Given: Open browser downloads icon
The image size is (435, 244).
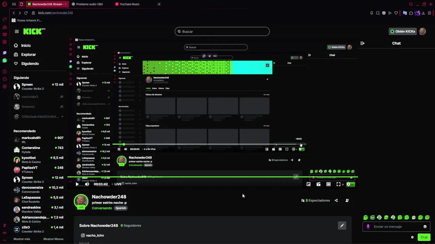Looking at the screenshot, I should pos(423,13).
